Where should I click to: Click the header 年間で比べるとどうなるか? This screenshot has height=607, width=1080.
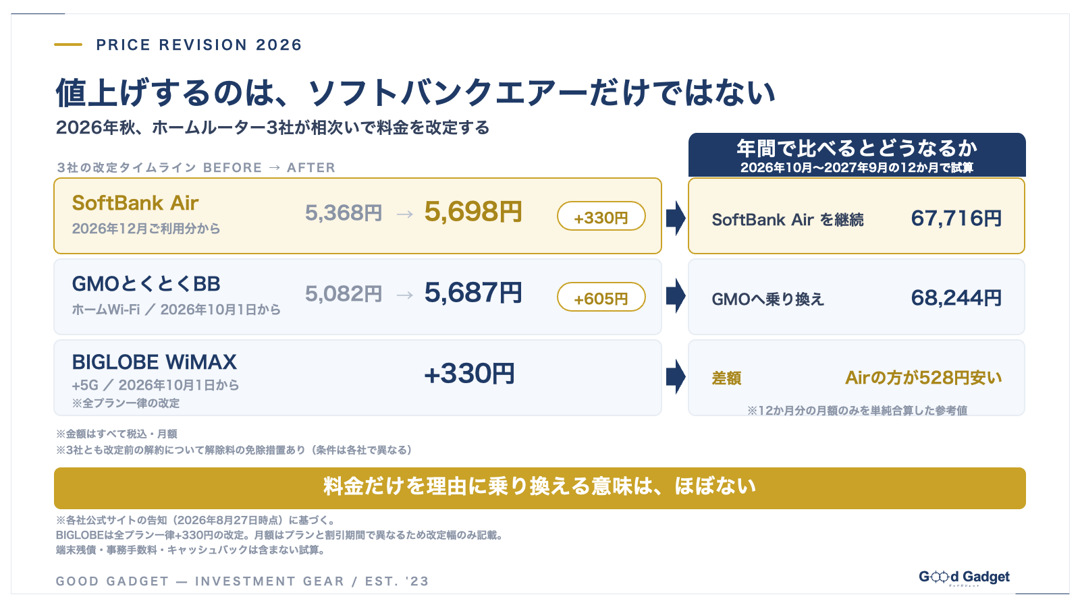(x=857, y=148)
